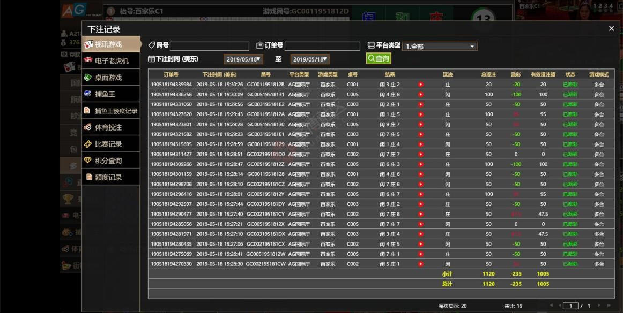This screenshot has height=313, width=623.
Task: Click the 下注时间 (美东) column header
Action: click(x=219, y=74)
